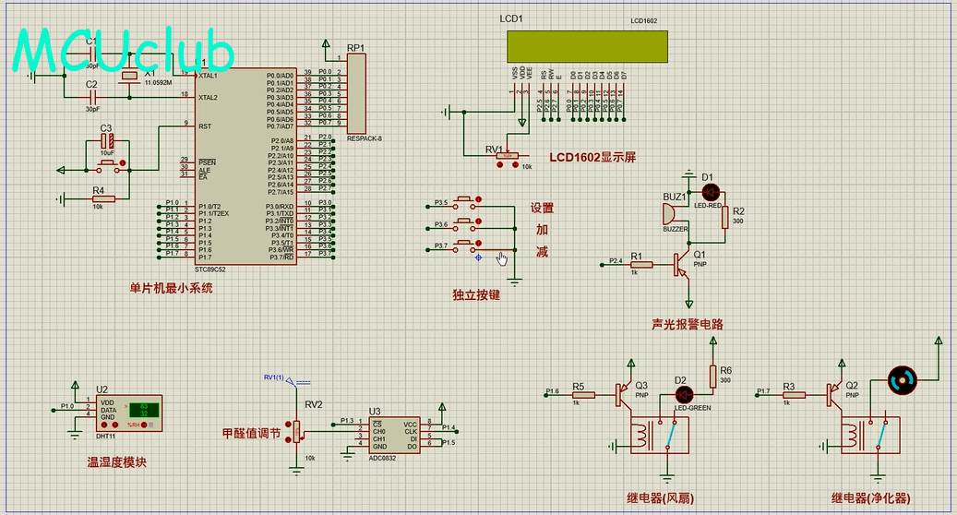957x515 pixels.
Task: Select the X1 crystal oscillator
Action: (129, 75)
